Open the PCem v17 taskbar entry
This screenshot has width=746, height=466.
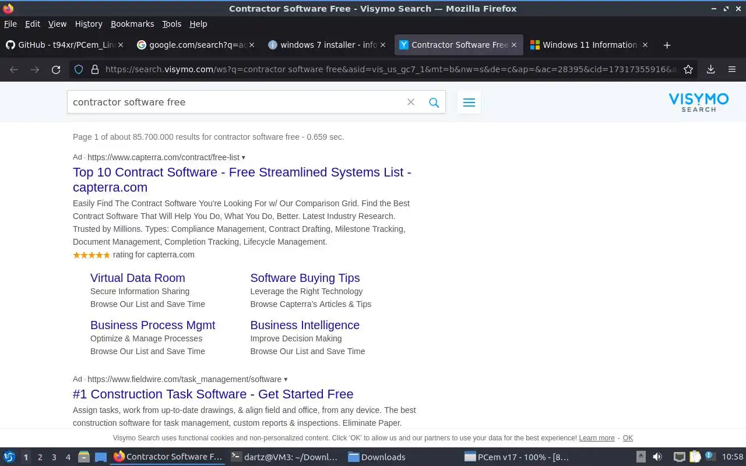tap(516, 457)
